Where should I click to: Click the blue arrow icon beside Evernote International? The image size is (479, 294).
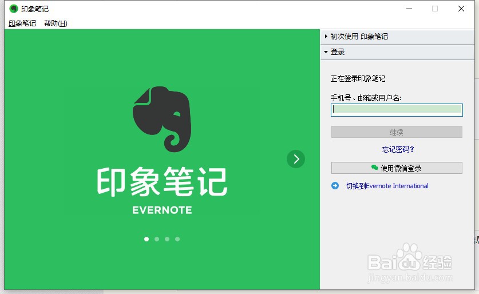(335, 186)
